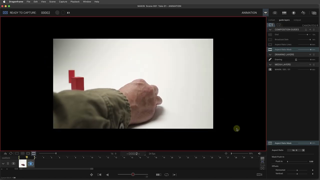Click the step-to-live diamond icon
This screenshot has height=180, width=320.
coord(91,175)
